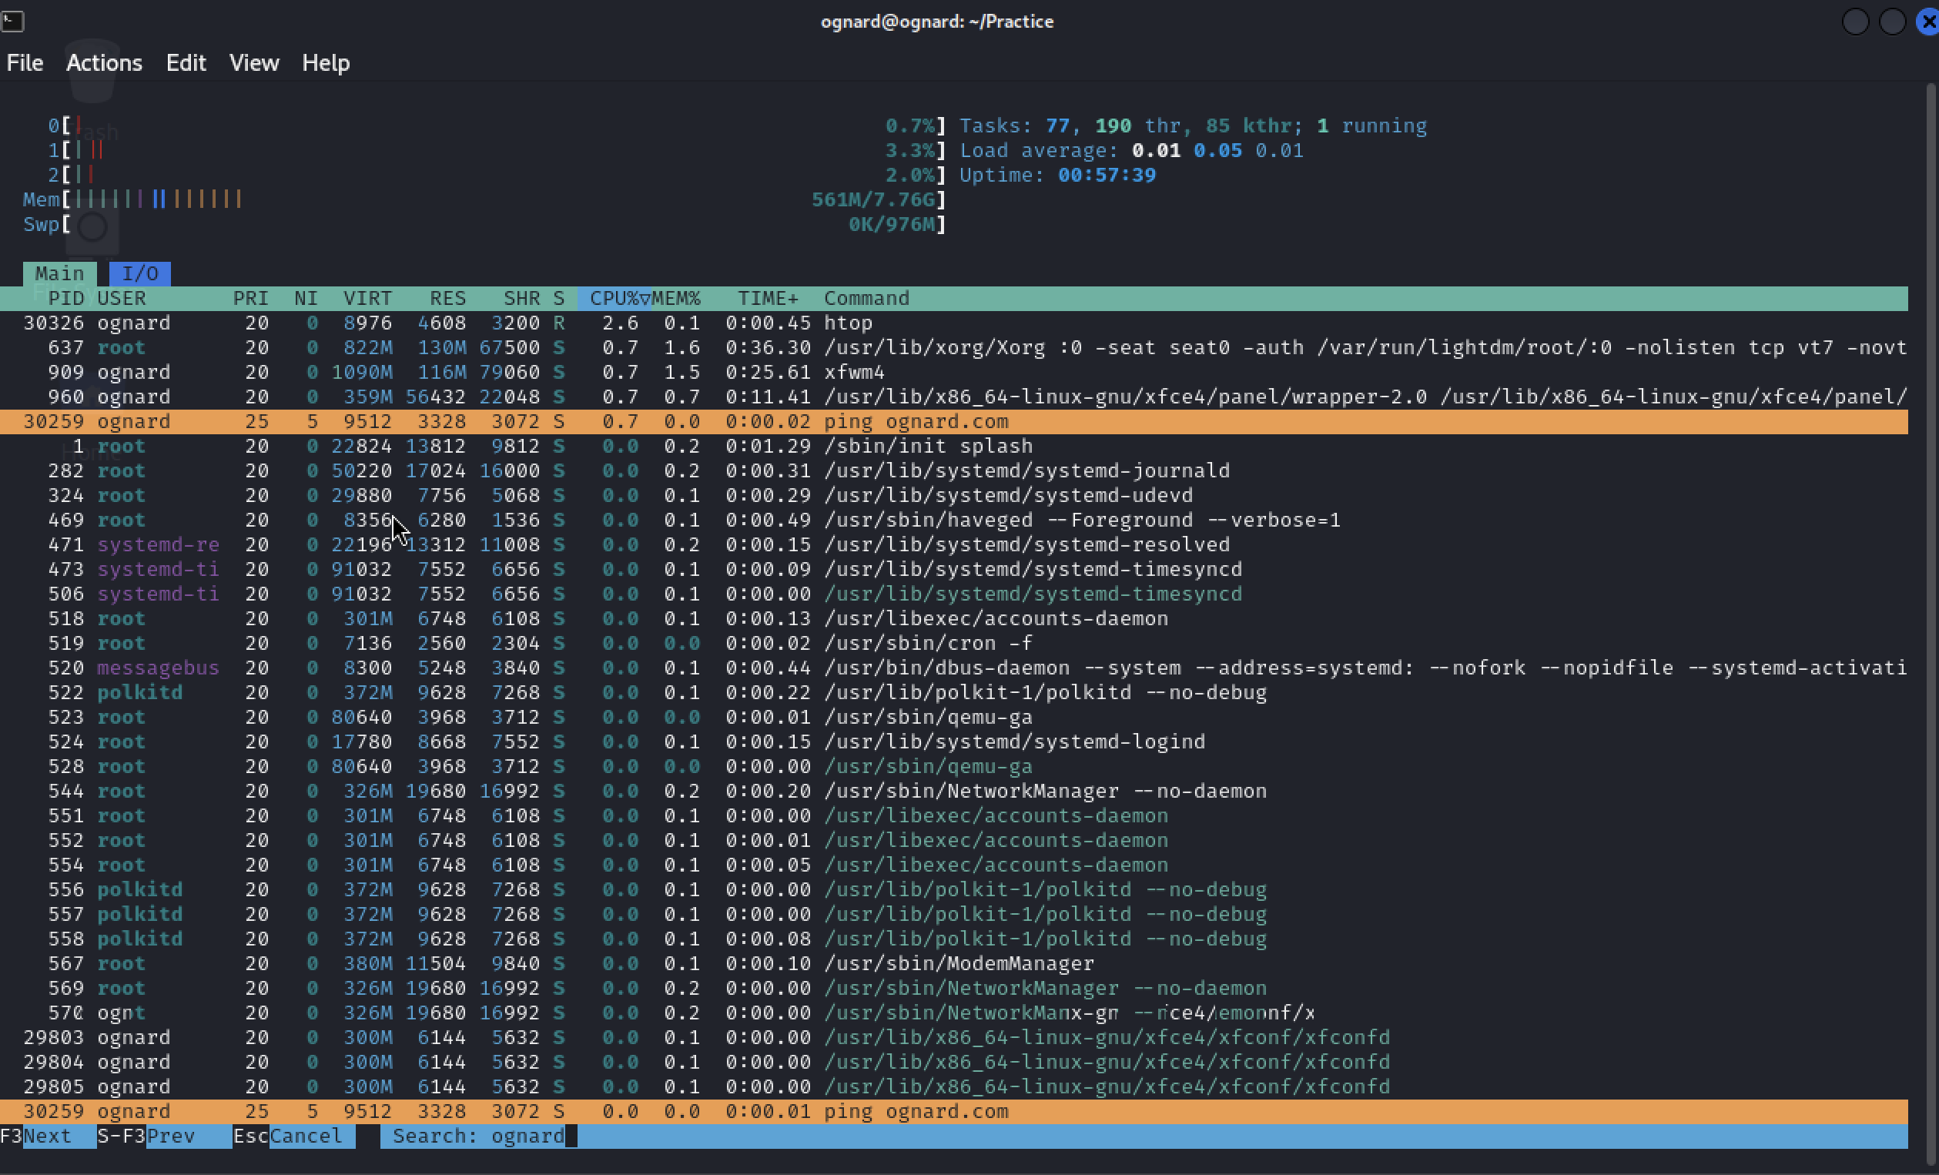Screen dimensions: 1939x1175
Task: Select the NetworkManager thread PID 569
Action: pos(954,988)
